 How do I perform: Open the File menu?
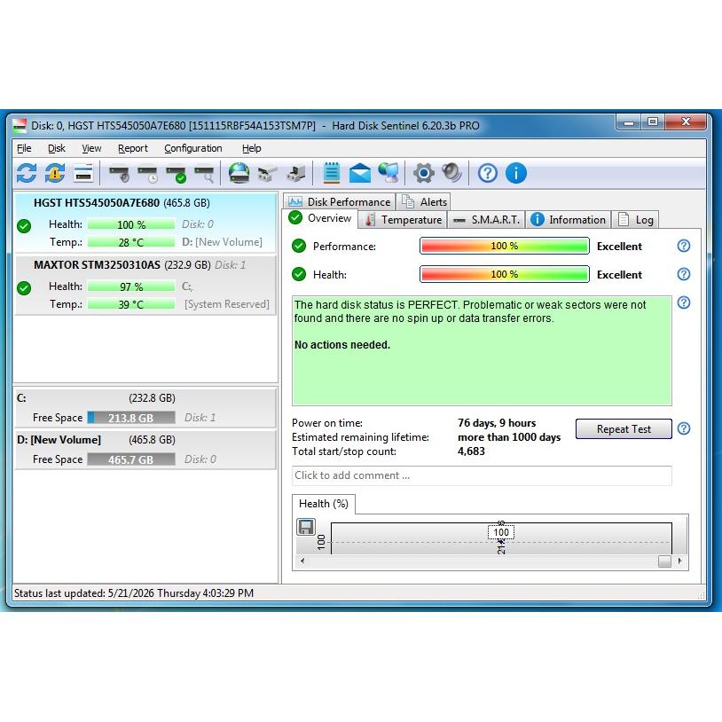click(24, 148)
